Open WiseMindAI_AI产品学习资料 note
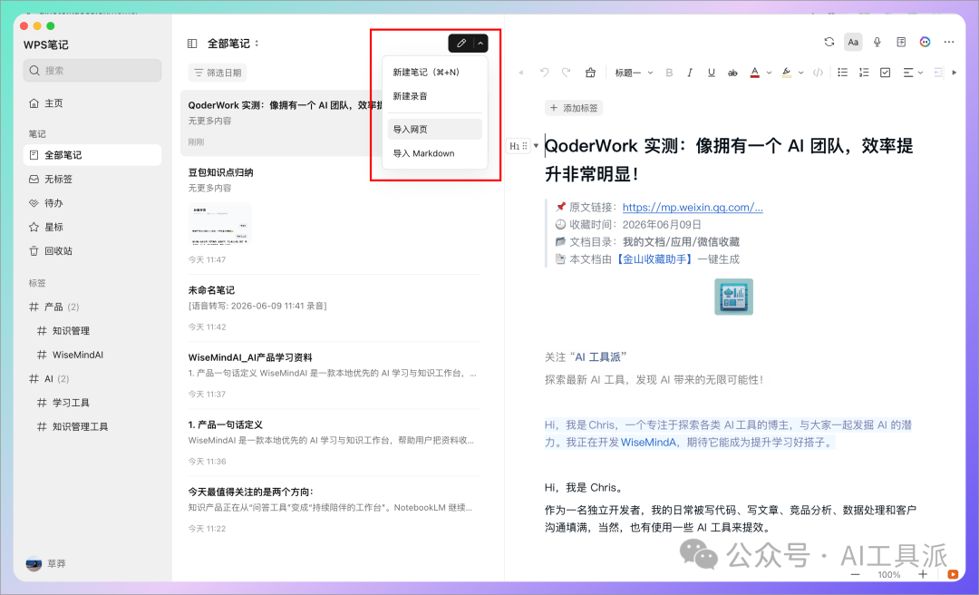 click(334, 375)
